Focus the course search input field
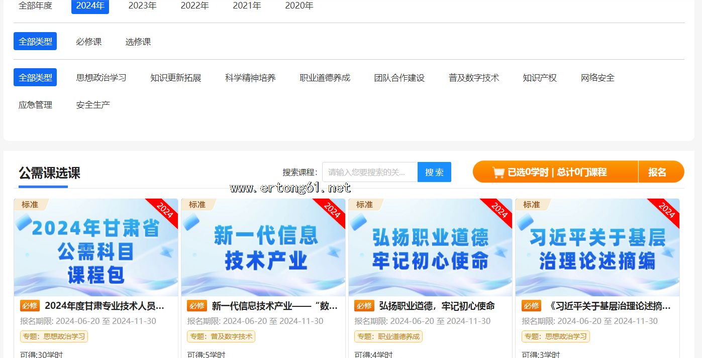Viewport: 702px width, 358px height. pos(369,172)
